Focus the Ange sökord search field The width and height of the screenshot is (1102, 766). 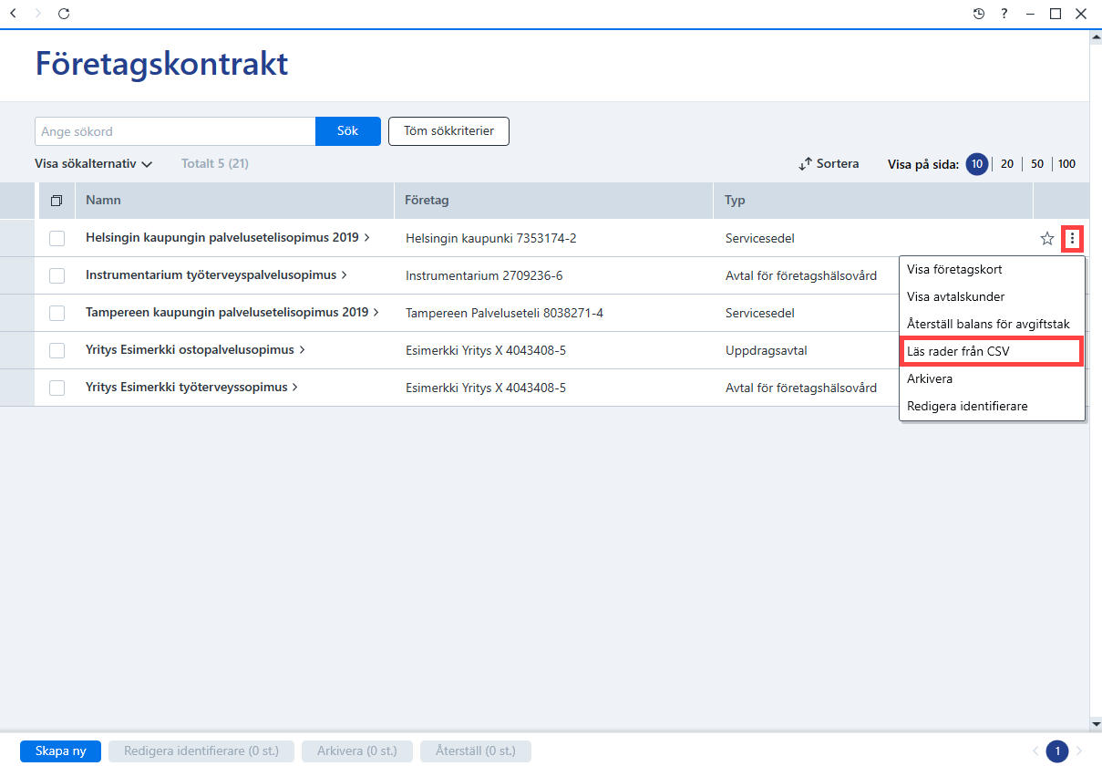coord(175,131)
